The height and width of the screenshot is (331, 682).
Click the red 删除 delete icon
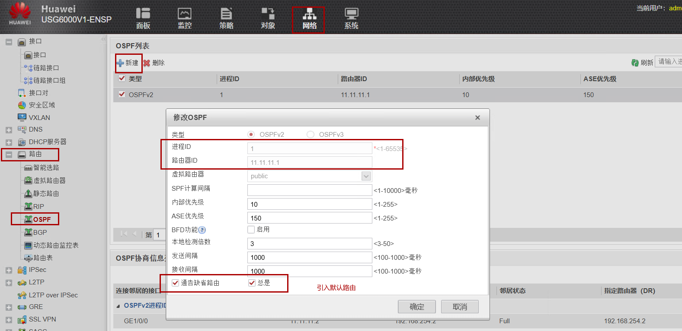tap(147, 63)
